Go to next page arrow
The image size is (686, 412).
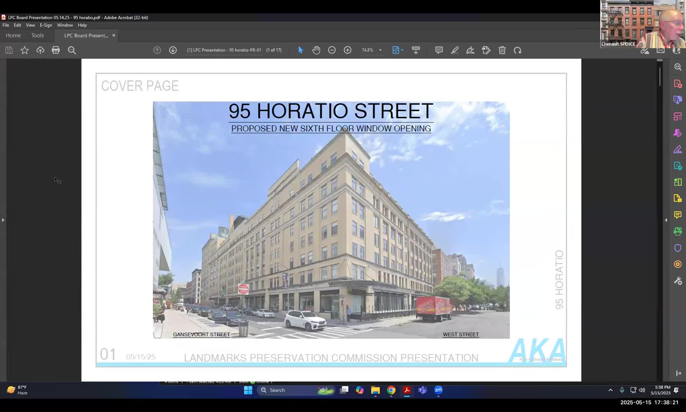pyautogui.click(x=173, y=50)
